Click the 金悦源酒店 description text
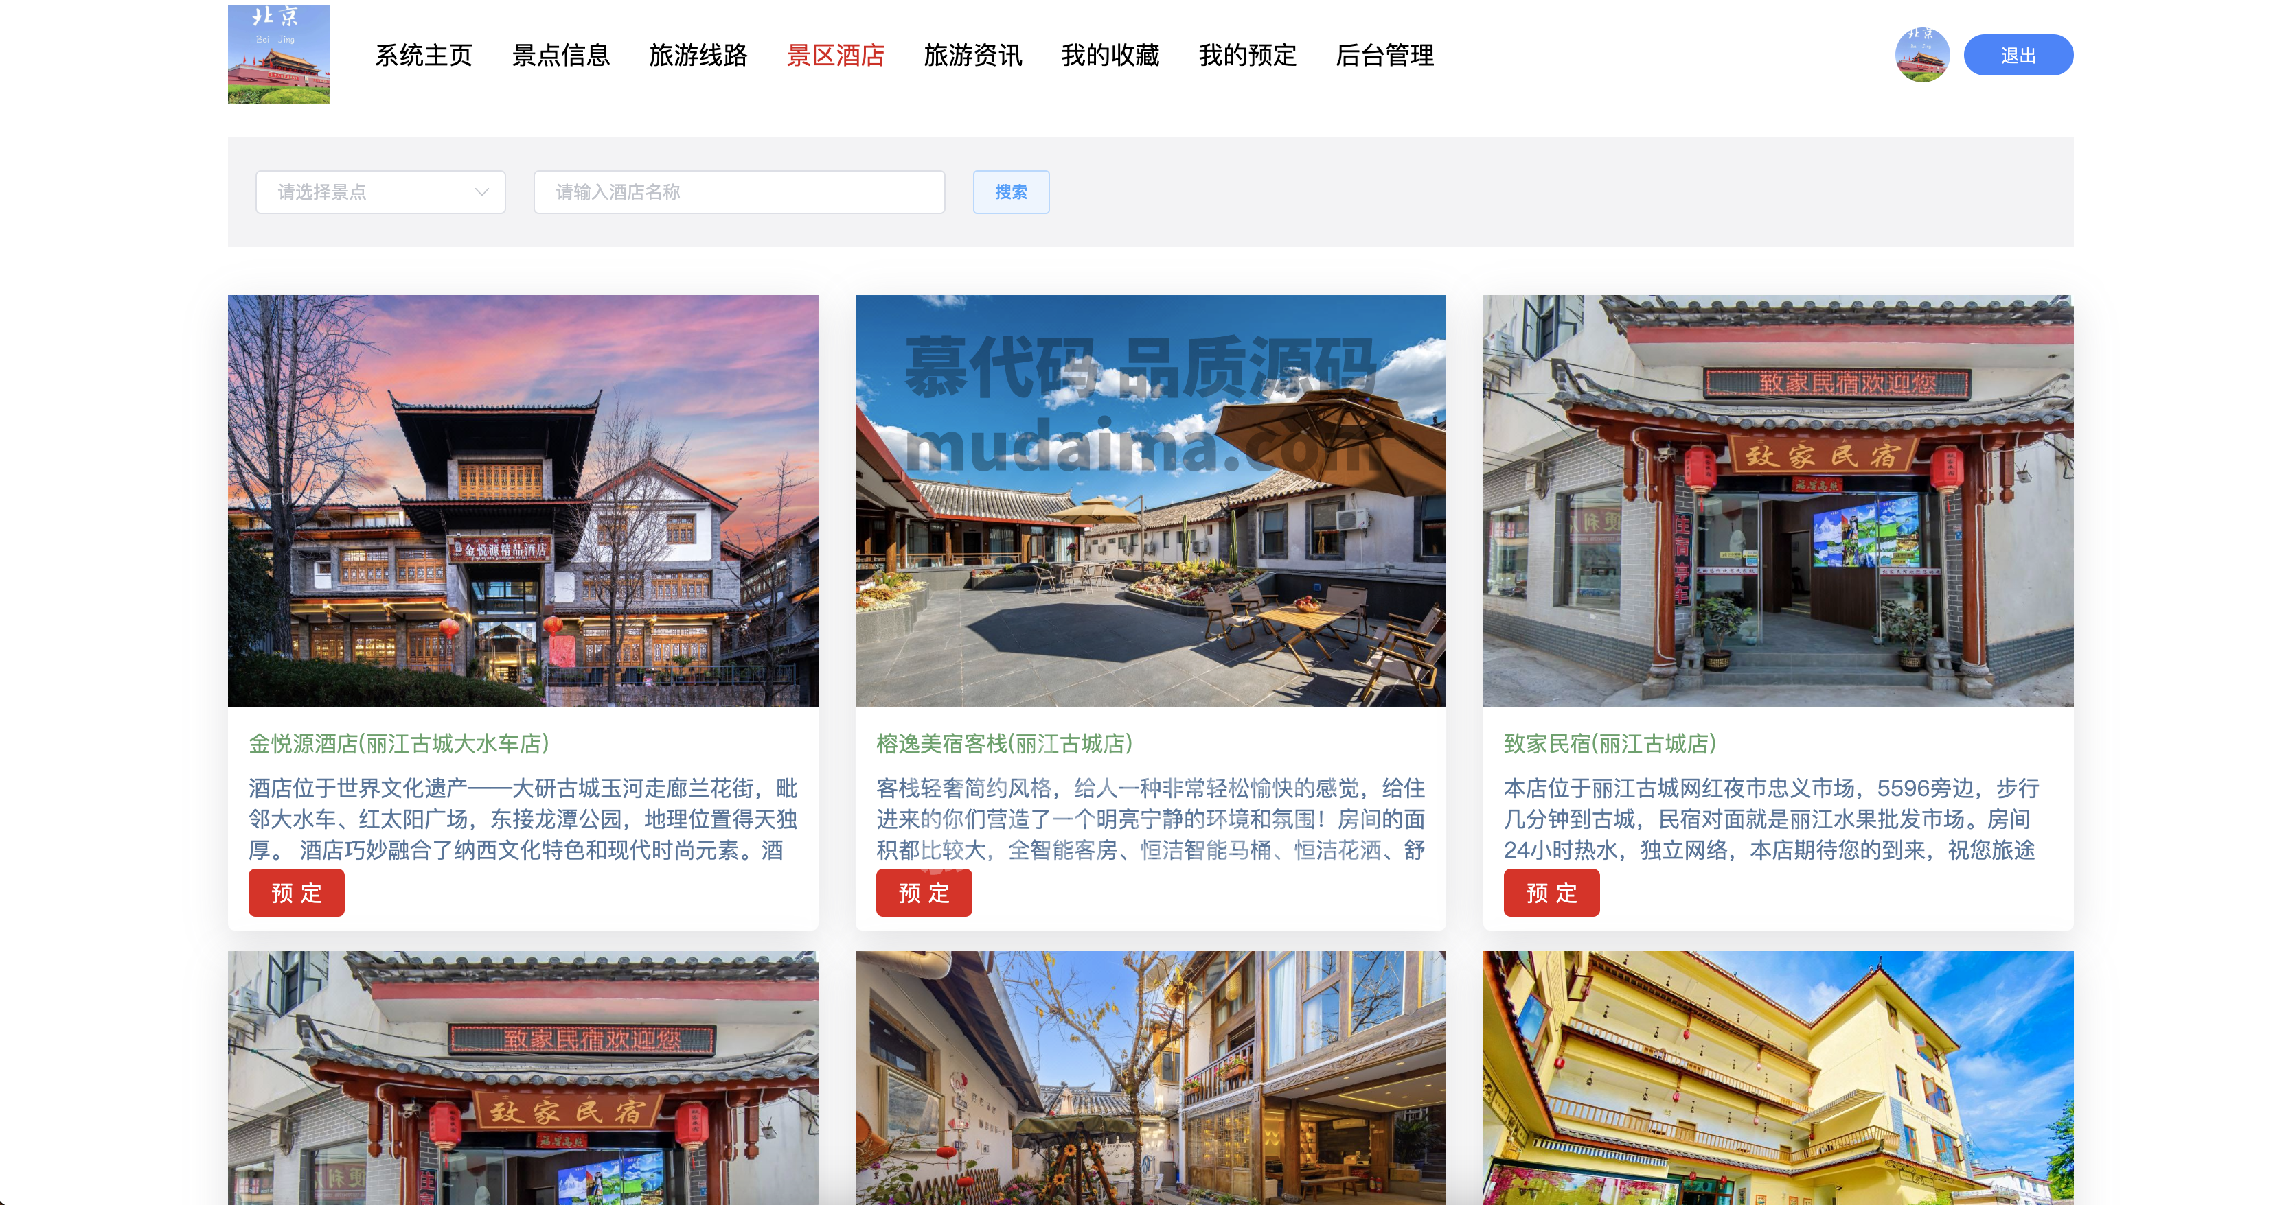The height and width of the screenshot is (1205, 2295). [x=523, y=819]
